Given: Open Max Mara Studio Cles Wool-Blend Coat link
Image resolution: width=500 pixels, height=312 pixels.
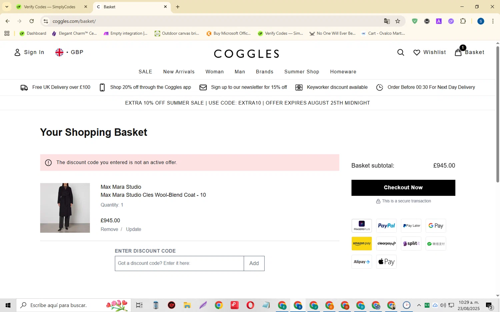Looking at the screenshot, I should tap(153, 195).
